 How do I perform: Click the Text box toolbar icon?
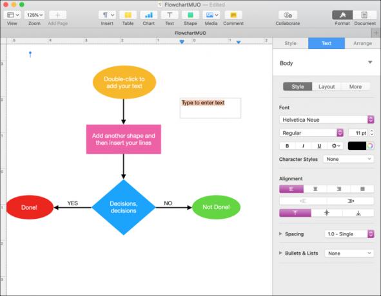(170, 15)
